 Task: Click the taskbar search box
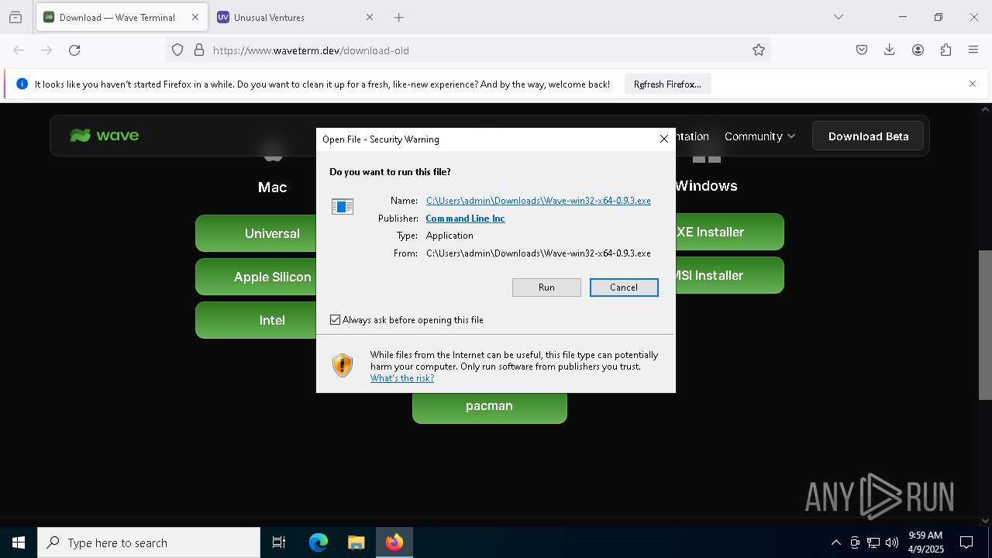point(149,542)
